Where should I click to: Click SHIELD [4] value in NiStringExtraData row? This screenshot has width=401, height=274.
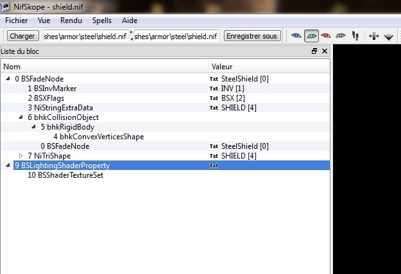(x=239, y=108)
